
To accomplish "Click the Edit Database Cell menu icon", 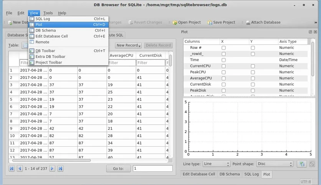I will (x=32, y=36).
